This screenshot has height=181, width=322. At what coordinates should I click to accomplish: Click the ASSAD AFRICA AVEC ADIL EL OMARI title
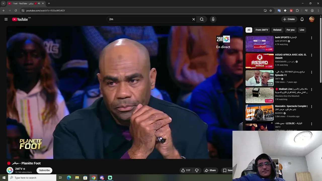click(x=291, y=56)
